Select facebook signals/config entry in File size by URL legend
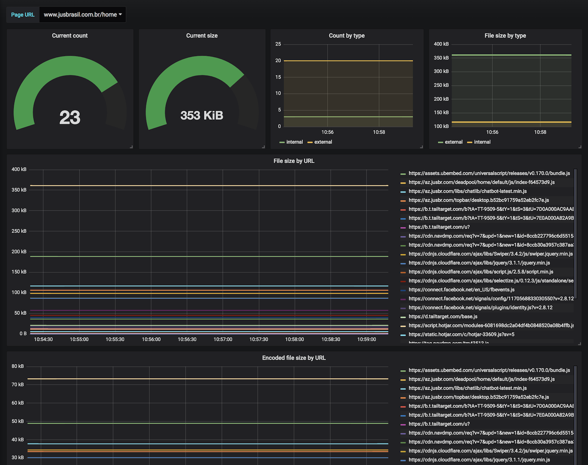This screenshot has height=465, width=588. point(491,299)
